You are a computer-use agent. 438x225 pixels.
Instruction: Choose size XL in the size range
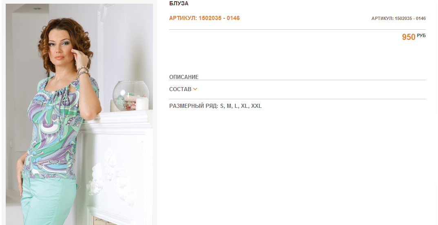tap(244, 106)
